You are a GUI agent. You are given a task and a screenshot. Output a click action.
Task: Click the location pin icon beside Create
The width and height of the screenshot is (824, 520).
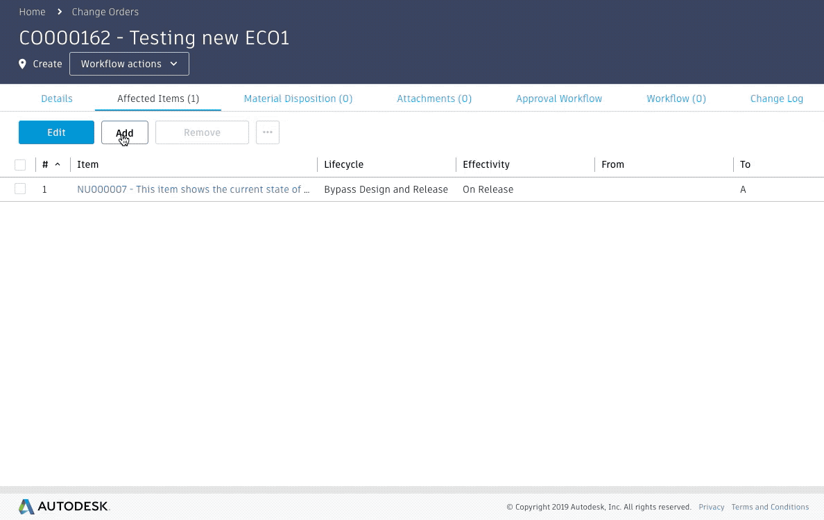tap(23, 64)
